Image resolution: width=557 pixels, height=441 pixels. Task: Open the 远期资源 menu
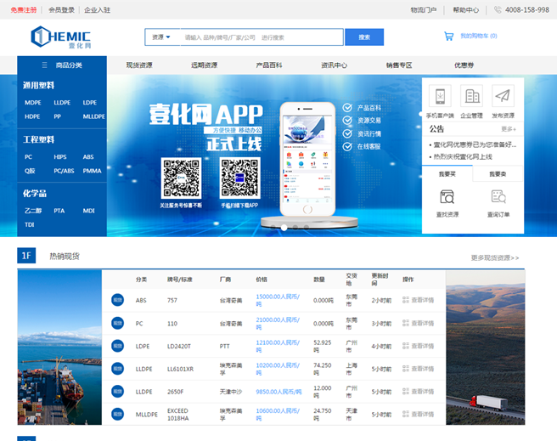pos(205,65)
